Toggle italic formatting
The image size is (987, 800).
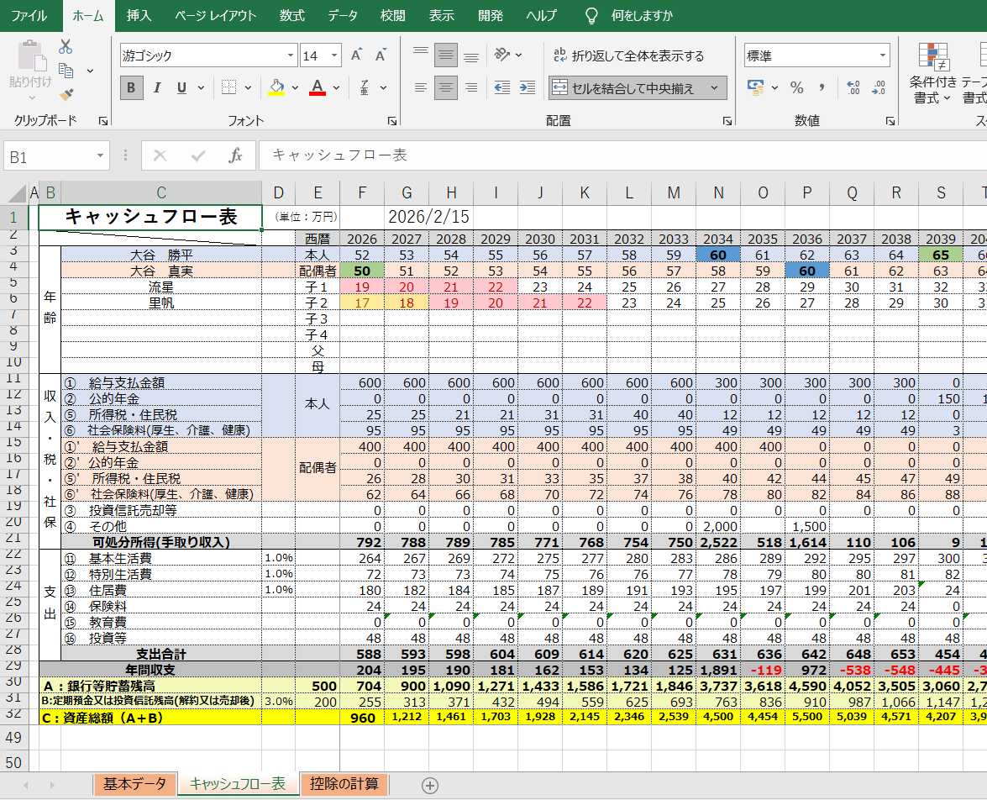(x=156, y=87)
